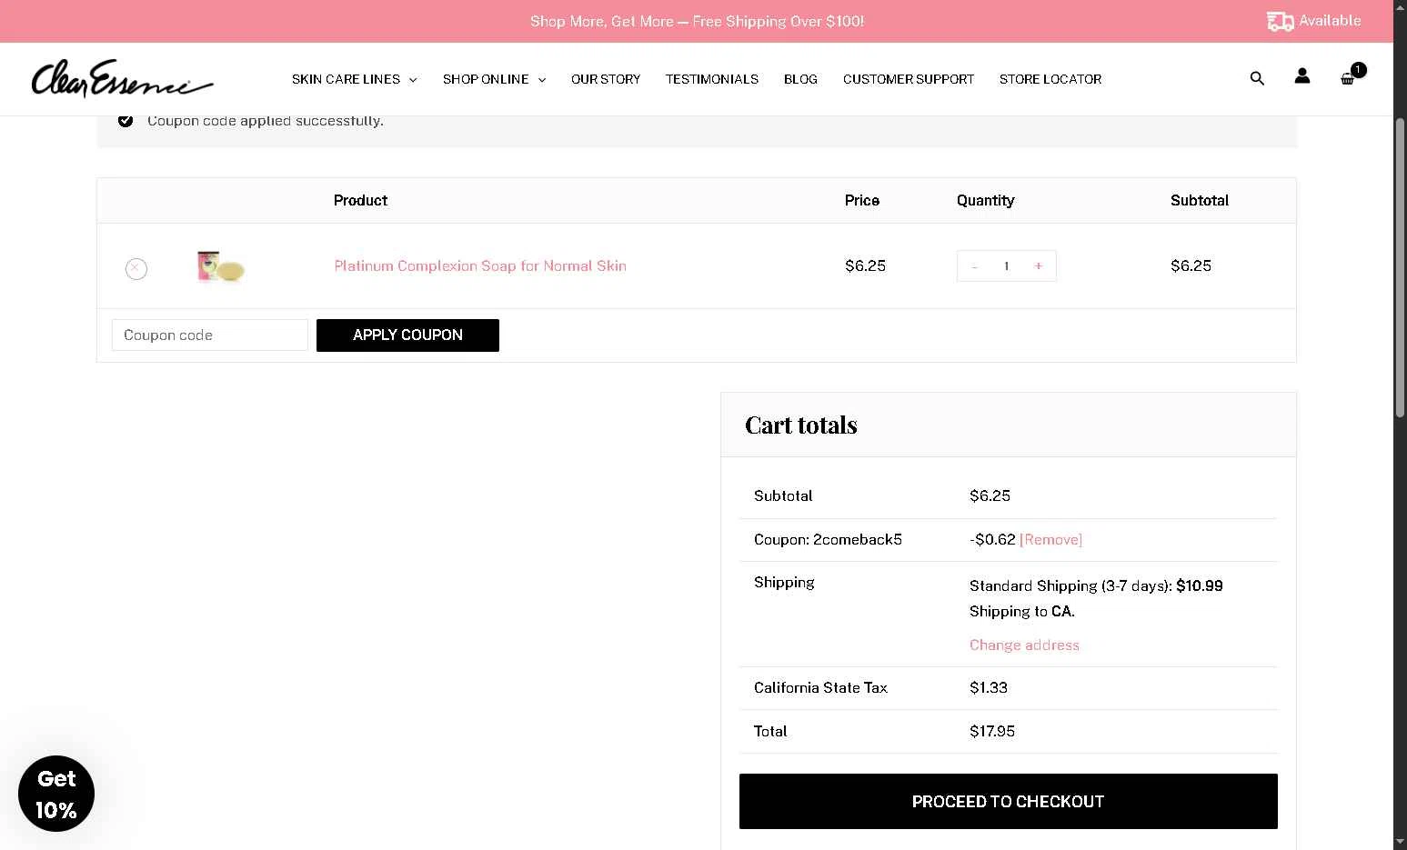Click the ClearEssence logo
Image resolution: width=1407 pixels, height=850 pixels.
coord(123,78)
